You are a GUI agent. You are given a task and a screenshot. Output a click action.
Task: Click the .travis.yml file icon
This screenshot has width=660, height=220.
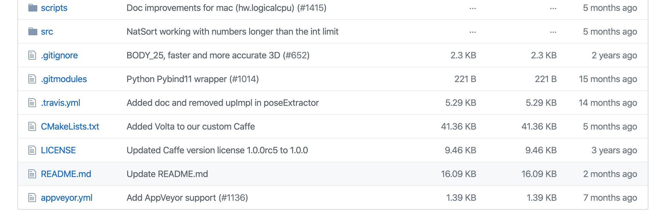(32, 103)
